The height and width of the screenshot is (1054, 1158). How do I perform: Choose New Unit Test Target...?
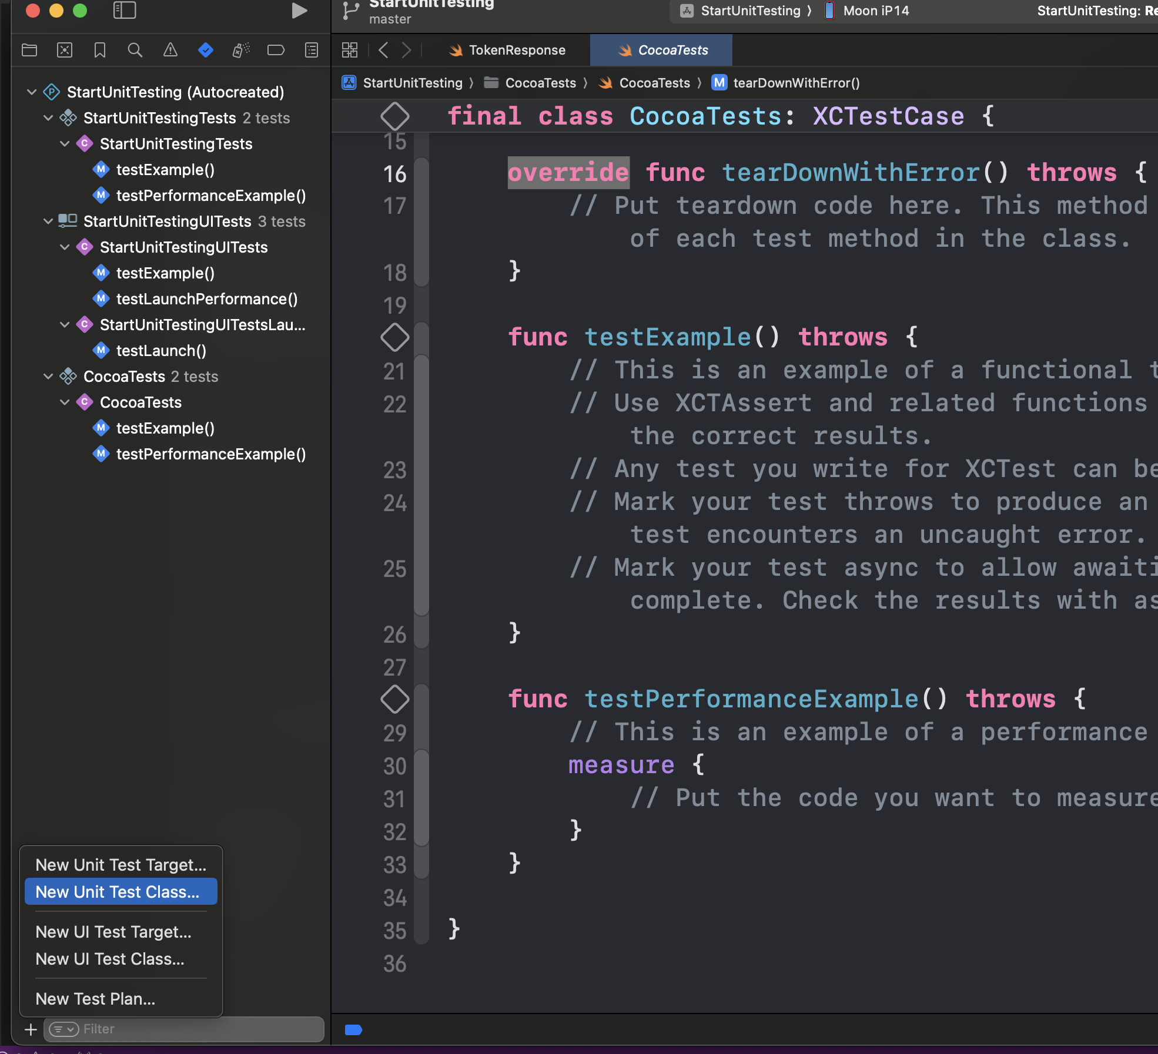click(121, 865)
